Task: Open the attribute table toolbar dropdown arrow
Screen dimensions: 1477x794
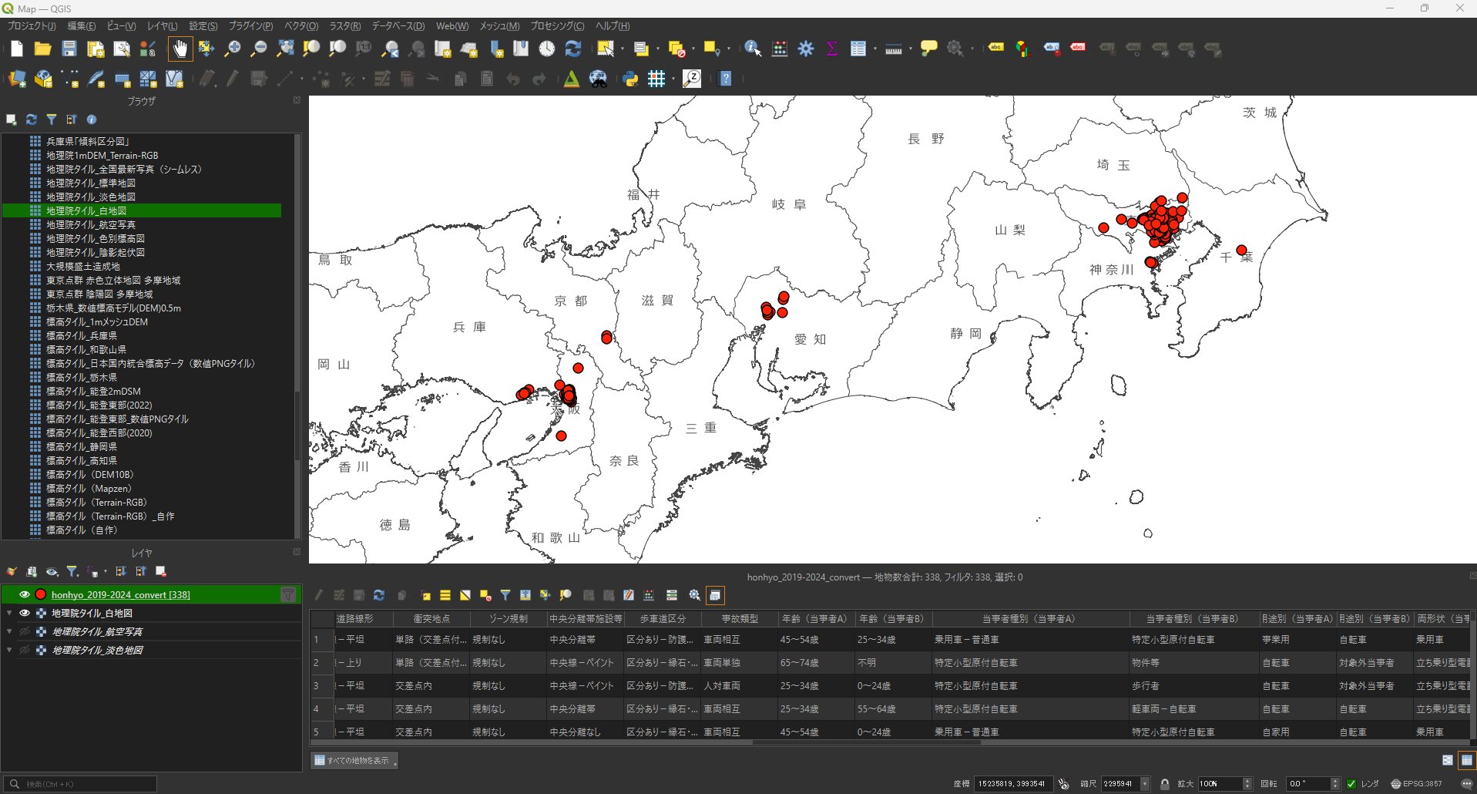Action: pyautogui.click(x=875, y=49)
